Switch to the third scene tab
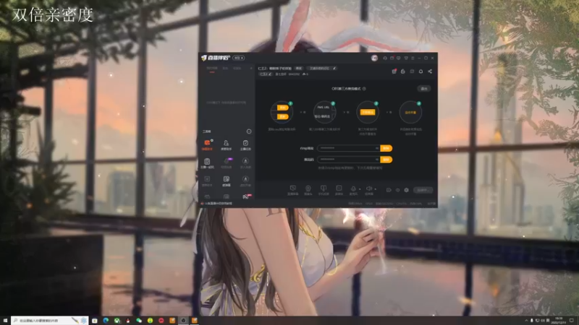Screen dimensions: 579x325 point(237,69)
